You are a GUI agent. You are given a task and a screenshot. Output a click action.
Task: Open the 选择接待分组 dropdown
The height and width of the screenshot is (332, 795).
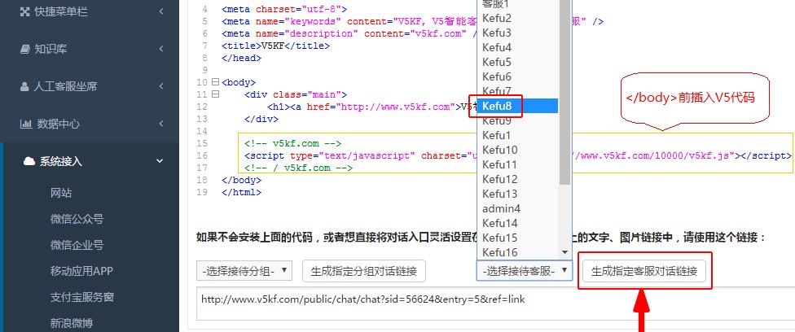coord(244,271)
